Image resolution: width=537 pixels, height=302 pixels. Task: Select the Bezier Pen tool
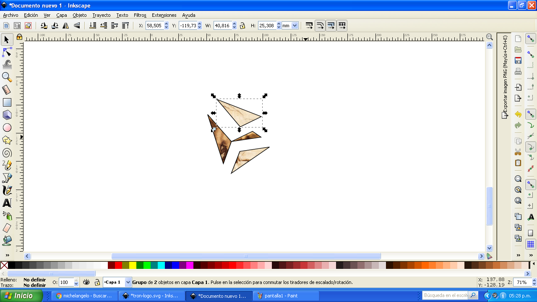7,178
